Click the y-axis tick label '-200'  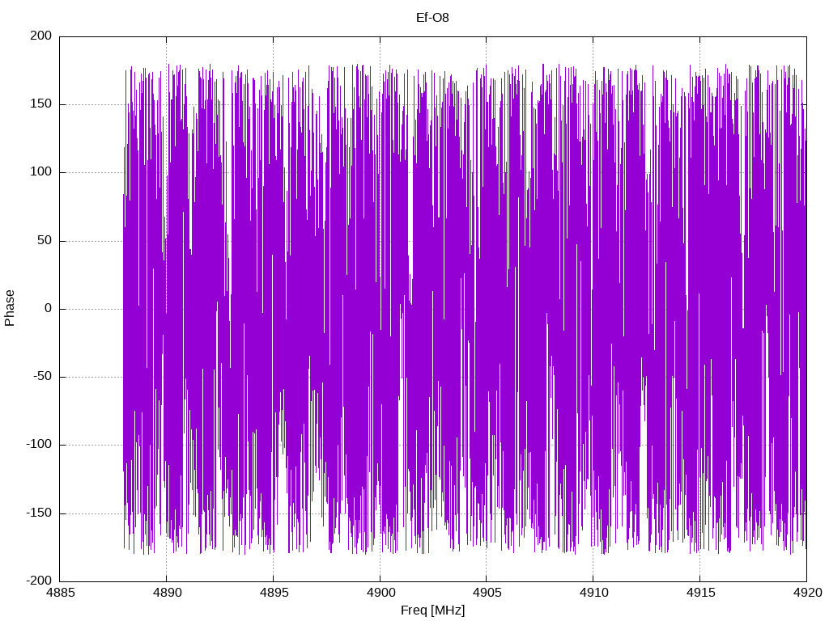[39, 581]
